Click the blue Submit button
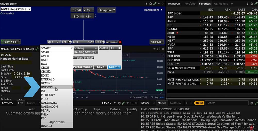The width and height of the screenshot is (258, 131). pos(114,67)
